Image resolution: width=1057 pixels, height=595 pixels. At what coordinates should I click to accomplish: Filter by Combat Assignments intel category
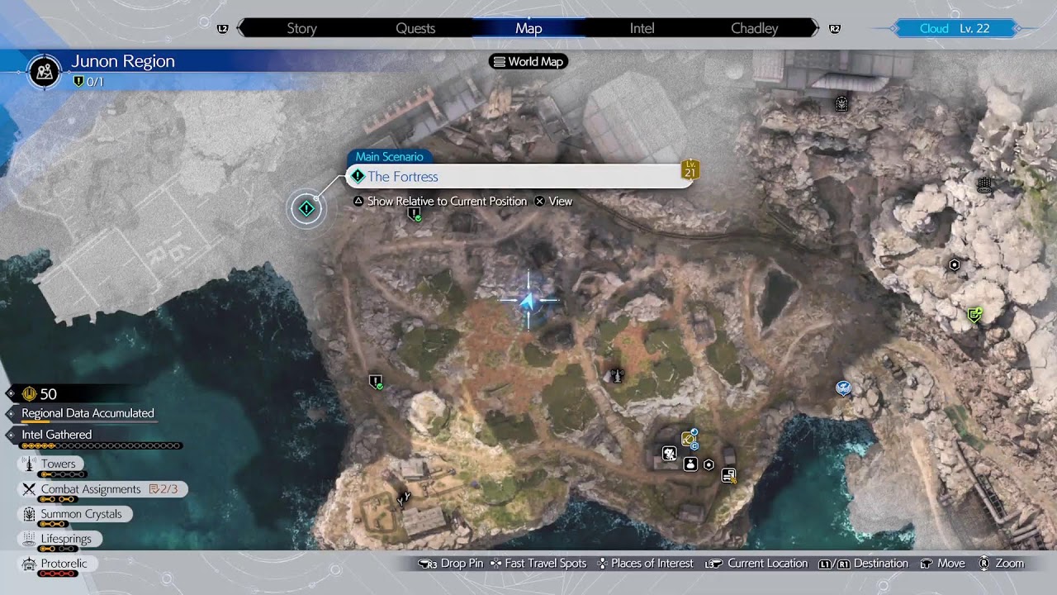(x=102, y=489)
